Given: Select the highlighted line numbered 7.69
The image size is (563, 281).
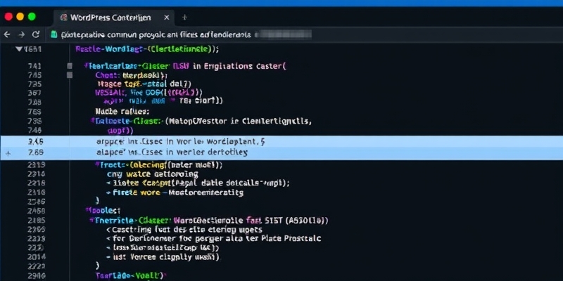Looking at the screenshot, I should pos(35,152).
